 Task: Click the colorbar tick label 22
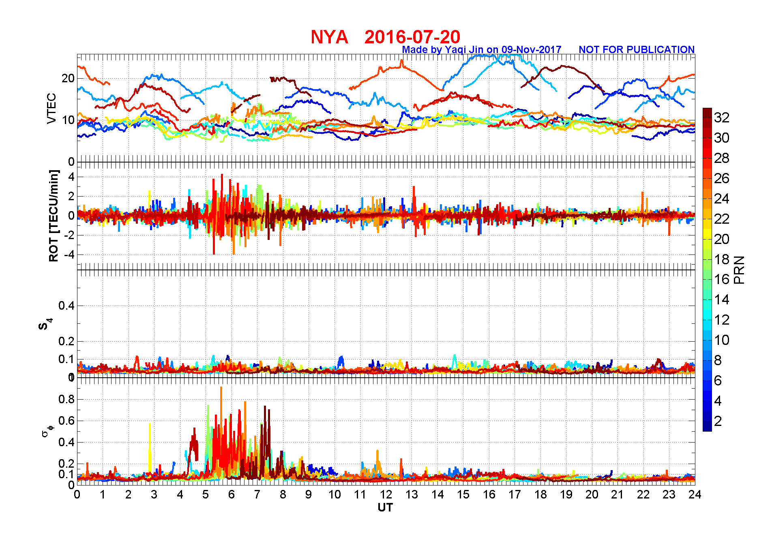coord(722,219)
